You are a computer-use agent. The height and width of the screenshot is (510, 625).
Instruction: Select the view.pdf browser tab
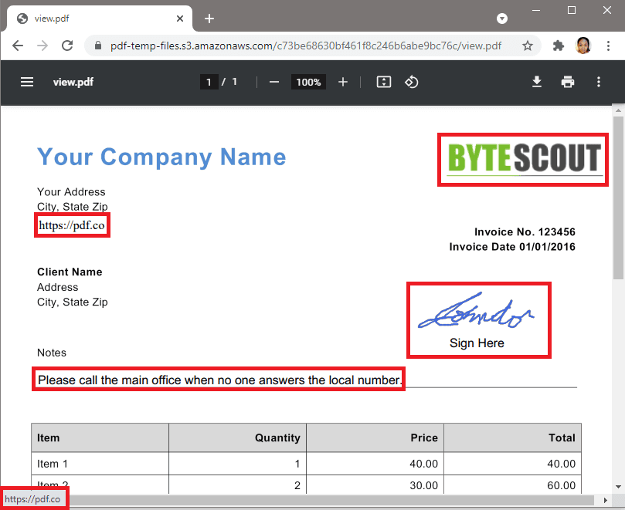click(93, 19)
